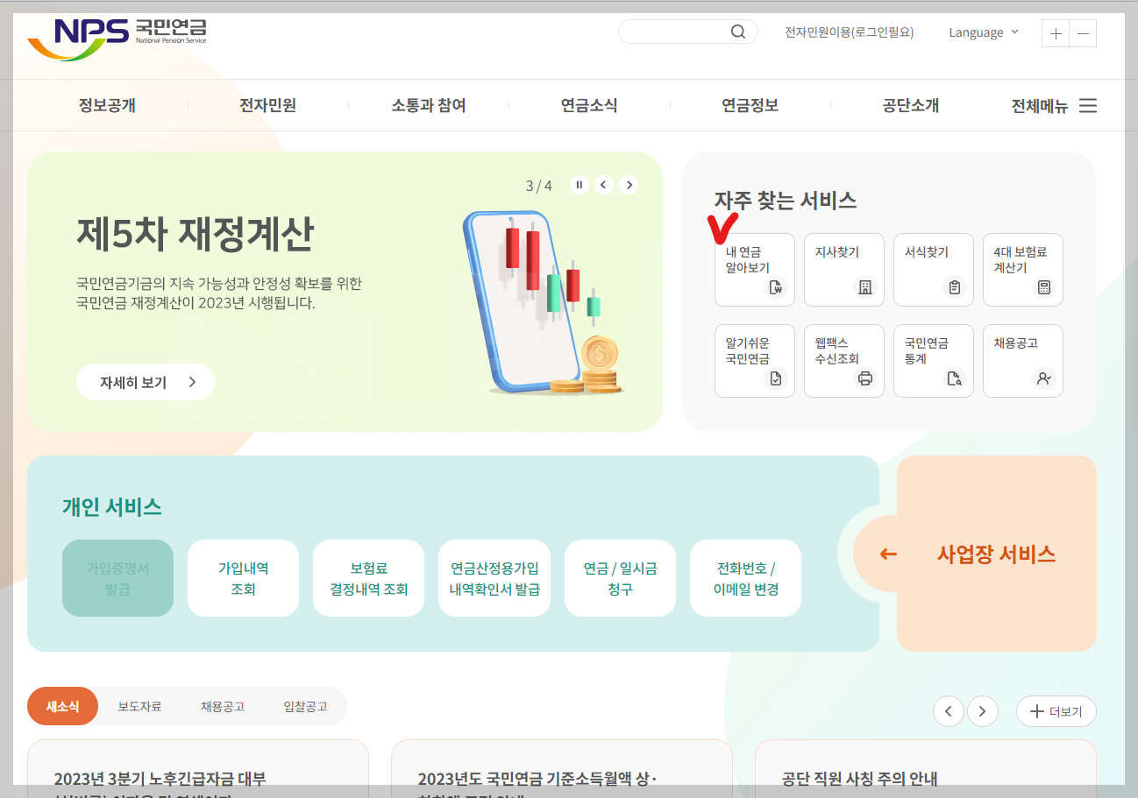Click the 내 연금 알아보기 document icon
Image resolution: width=1138 pixels, height=798 pixels.
coord(775,287)
